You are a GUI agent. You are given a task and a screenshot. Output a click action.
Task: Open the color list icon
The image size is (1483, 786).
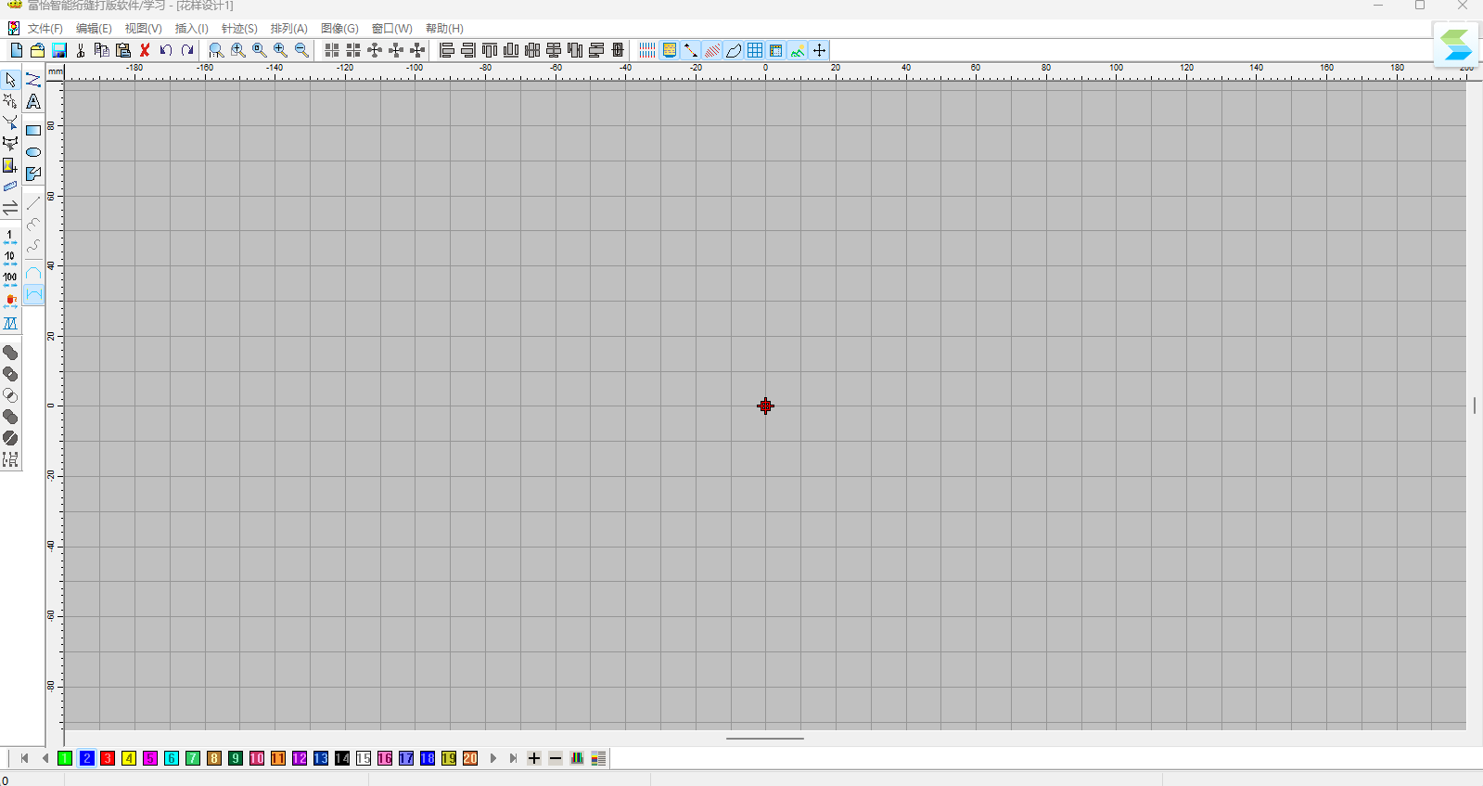click(598, 758)
